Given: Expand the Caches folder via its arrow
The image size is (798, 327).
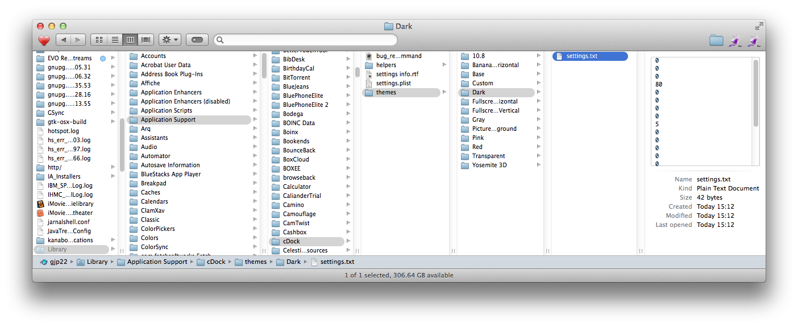Looking at the screenshot, I should coord(255,192).
